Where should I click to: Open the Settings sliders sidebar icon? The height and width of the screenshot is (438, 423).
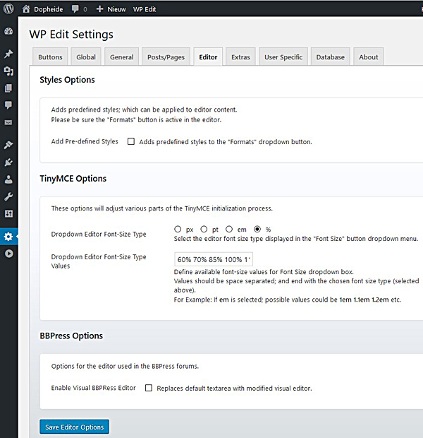[8, 214]
